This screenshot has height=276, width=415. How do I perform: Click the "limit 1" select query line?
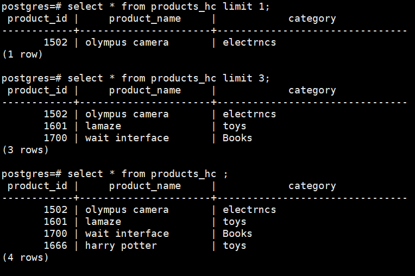pyautogui.click(x=136, y=7)
